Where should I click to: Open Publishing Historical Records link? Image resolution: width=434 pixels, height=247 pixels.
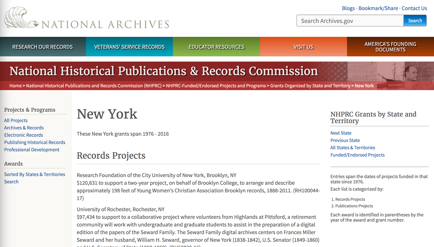(34, 142)
